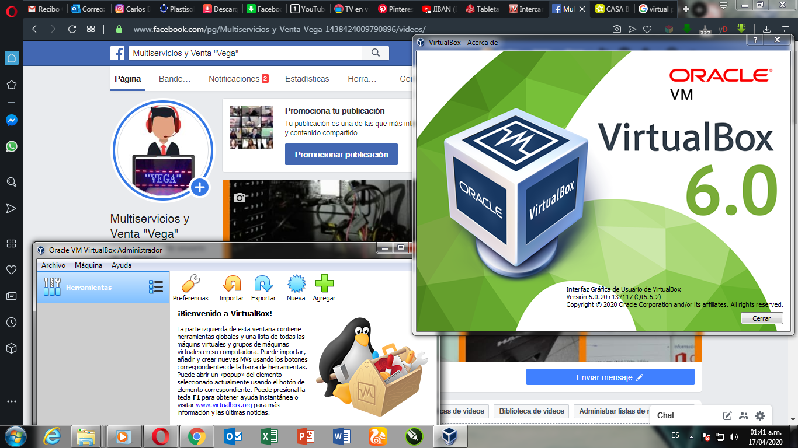This screenshot has width=798, height=448.
Task: Open the Herramientas list menu icon
Action: click(x=156, y=287)
